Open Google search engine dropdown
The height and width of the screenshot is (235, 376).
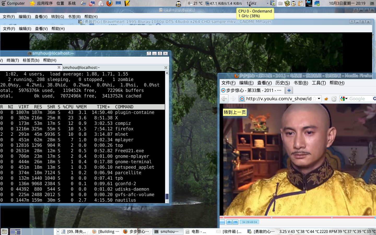(x=344, y=99)
